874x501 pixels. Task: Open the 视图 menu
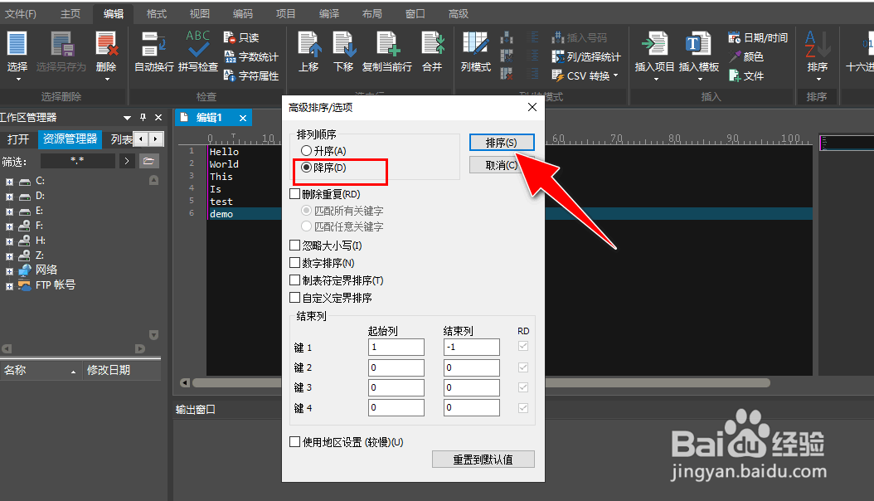coord(200,12)
